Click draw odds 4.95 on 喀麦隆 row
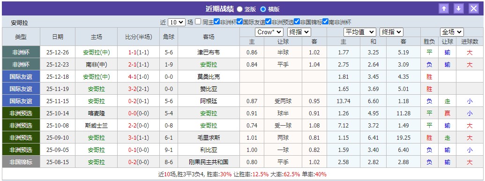 pyautogui.click(x=373, y=113)
